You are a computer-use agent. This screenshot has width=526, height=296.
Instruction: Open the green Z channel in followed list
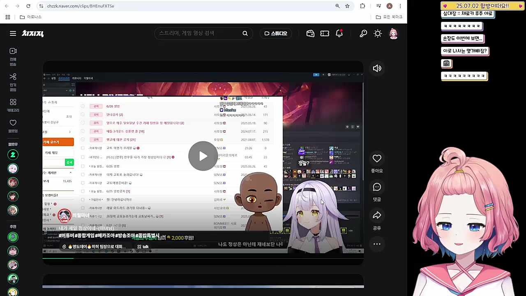[x=13, y=155]
